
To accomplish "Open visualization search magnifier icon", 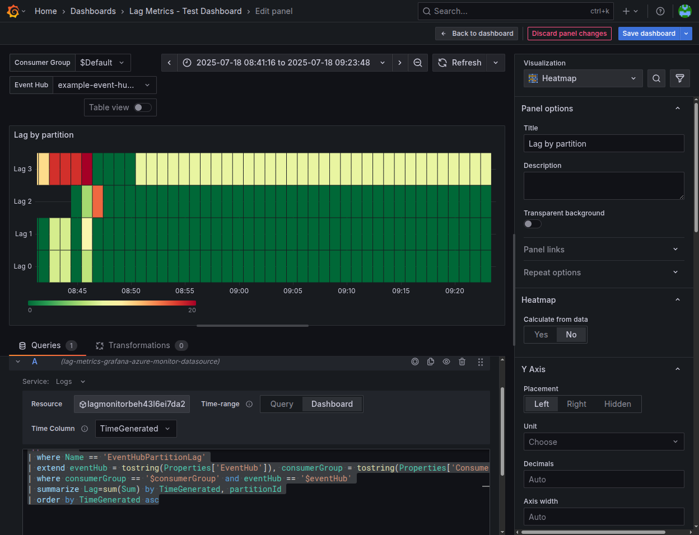I will 656,78.
